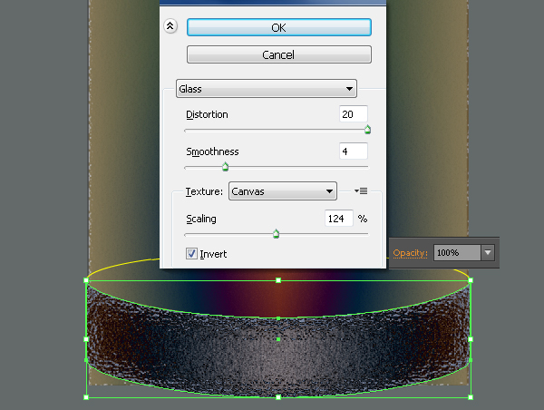Click the selection's bottom-right corner handle

tap(471, 397)
